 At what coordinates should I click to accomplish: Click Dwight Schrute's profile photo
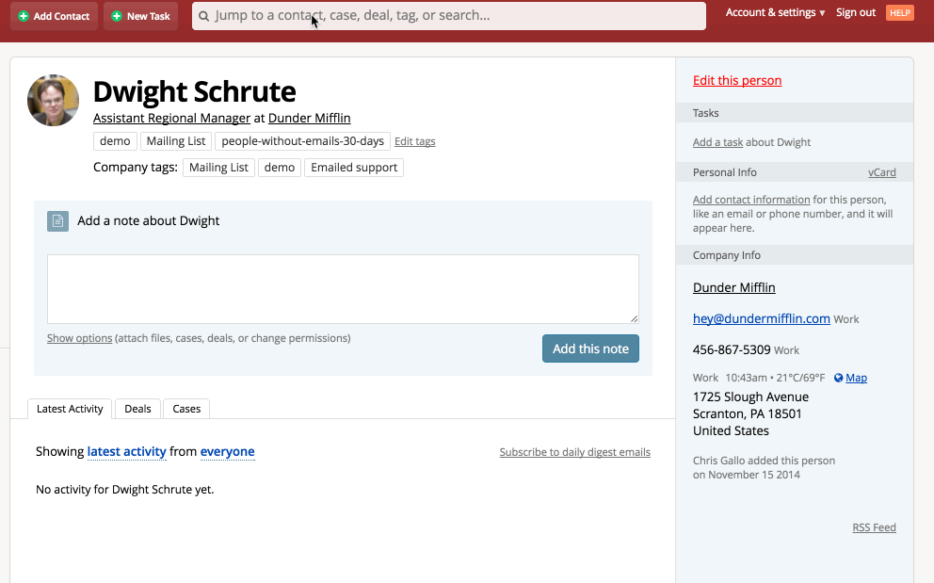(53, 100)
